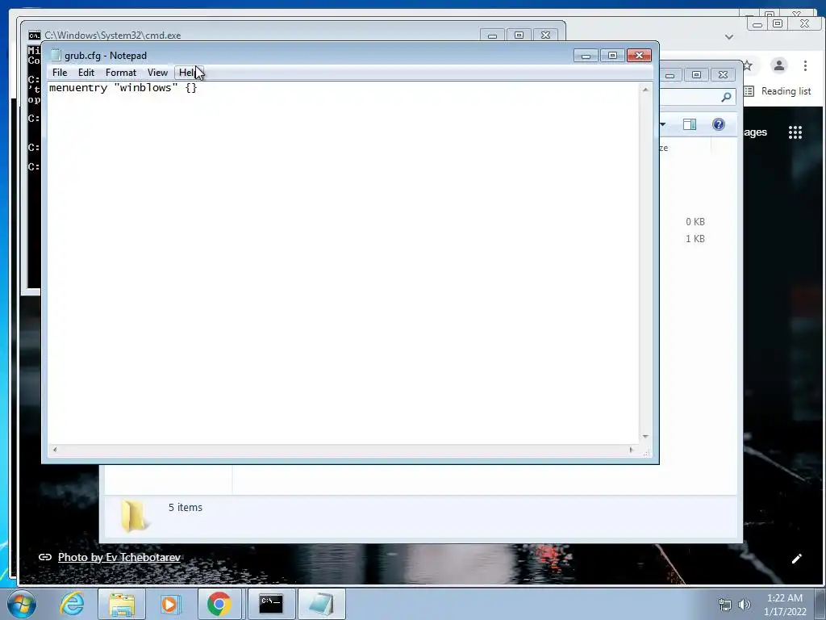Open the Chrome profile avatar icon
Viewport: 826px width, 620px height.
point(778,65)
